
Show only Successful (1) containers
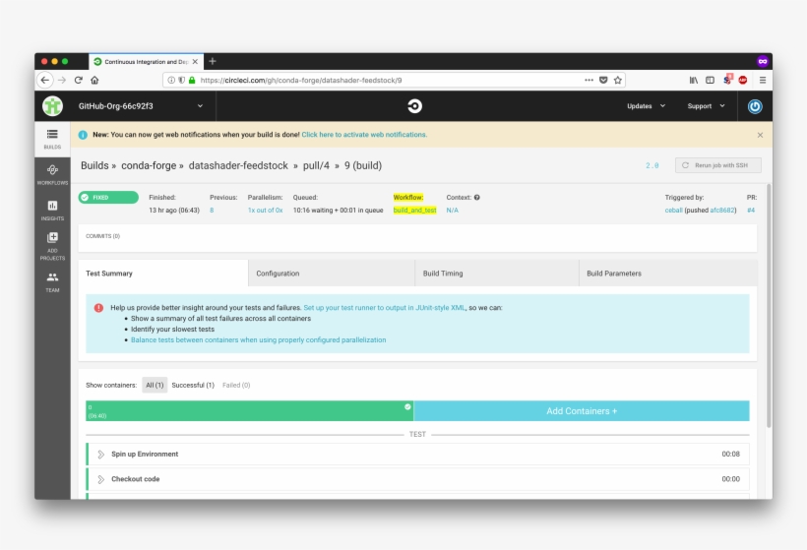pos(193,385)
